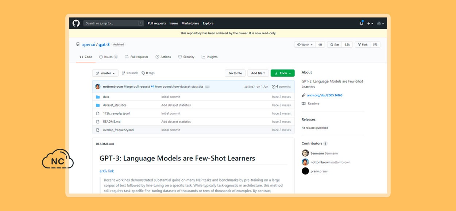This screenshot has height=211, width=456.
Task: Click the repository icon beside openai
Action: click(x=78, y=45)
